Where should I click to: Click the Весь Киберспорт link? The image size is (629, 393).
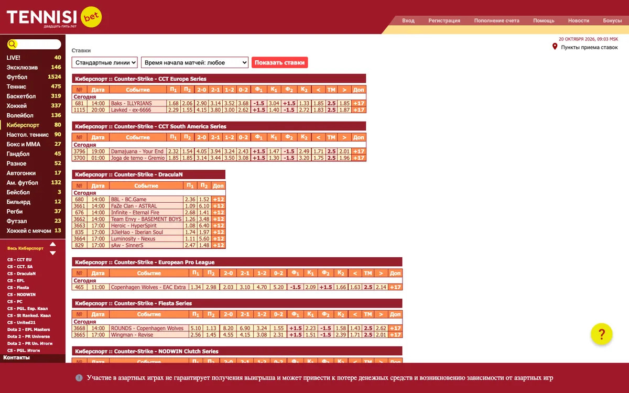coord(25,248)
